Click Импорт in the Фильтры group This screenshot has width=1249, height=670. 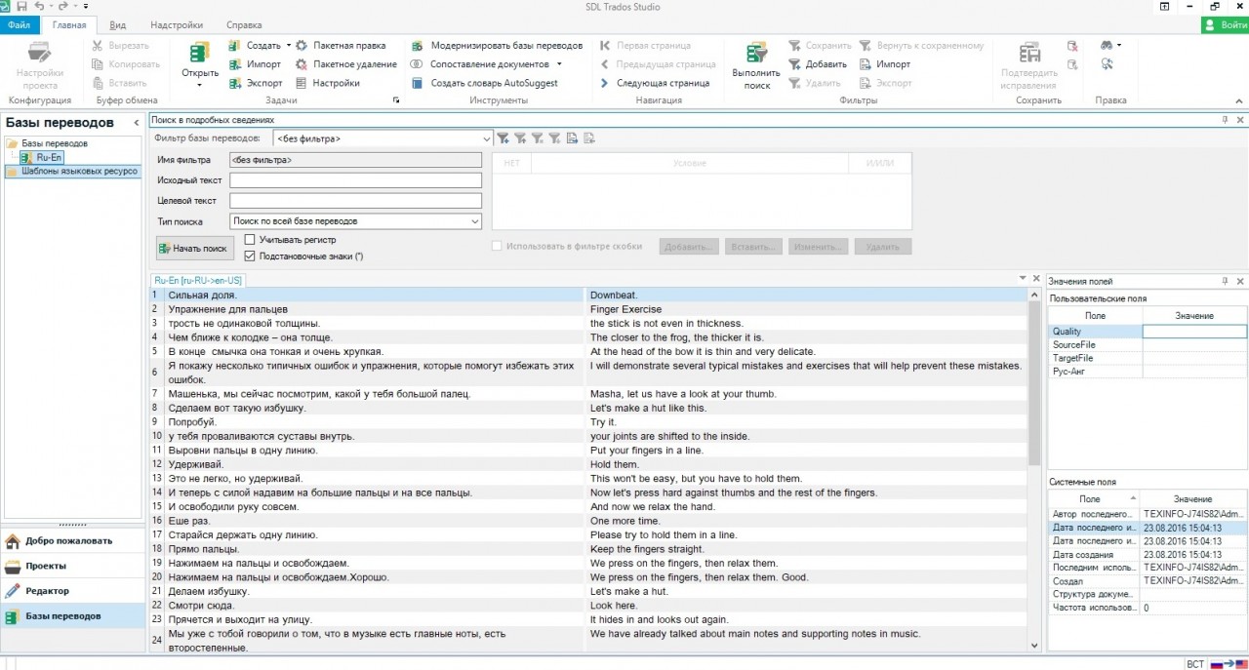coord(885,64)
